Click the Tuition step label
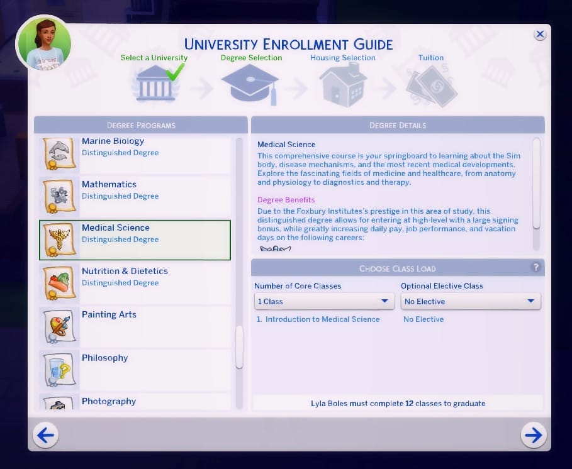This screenshot has width=572, height=469. 431,58
